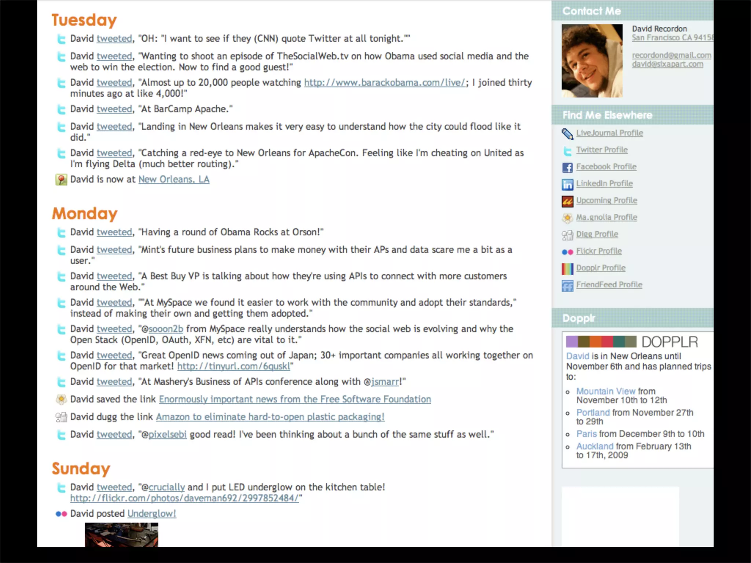Open the Amazon plastic packaging dugg link
The width and height of the screenshot is (751, 563).
click(x=270, y=417)
